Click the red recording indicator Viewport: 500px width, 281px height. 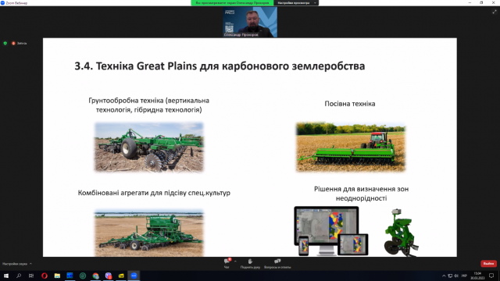pyautogui.click(x=13, y=43)
